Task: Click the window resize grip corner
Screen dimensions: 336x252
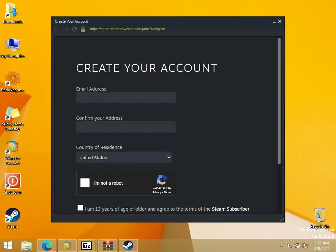Action: [x=282, y=220]
